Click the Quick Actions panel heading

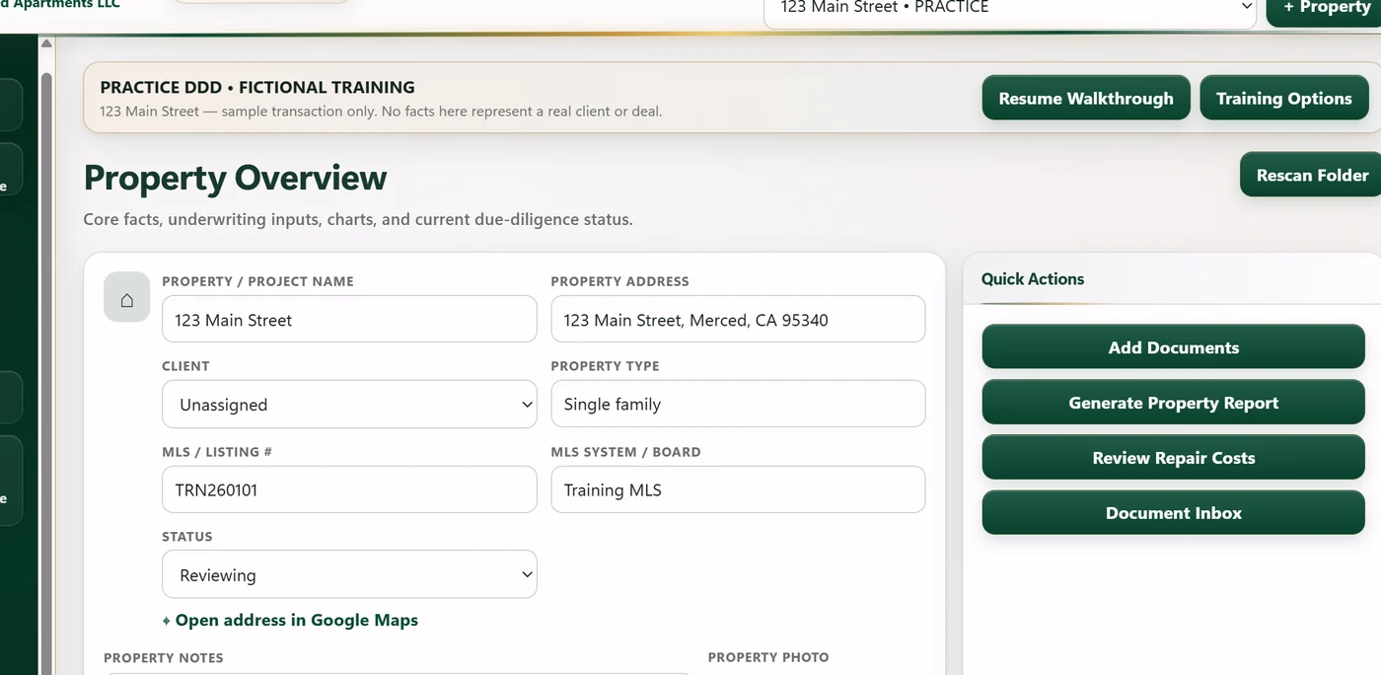(1033, 279)
